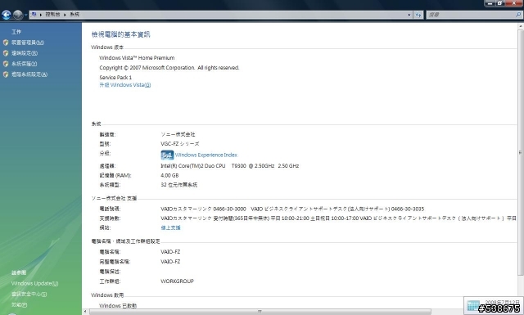Click the Control Panel icon in address bar
Viewport: 524px width, 315px height.
34,15
